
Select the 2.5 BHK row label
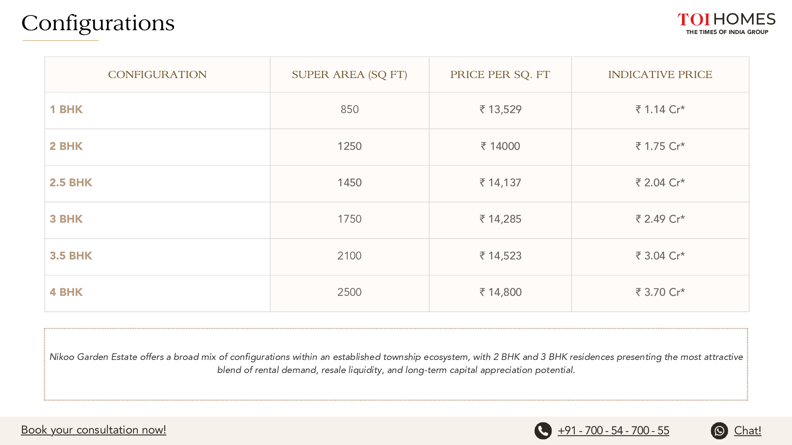coord(71,183)
